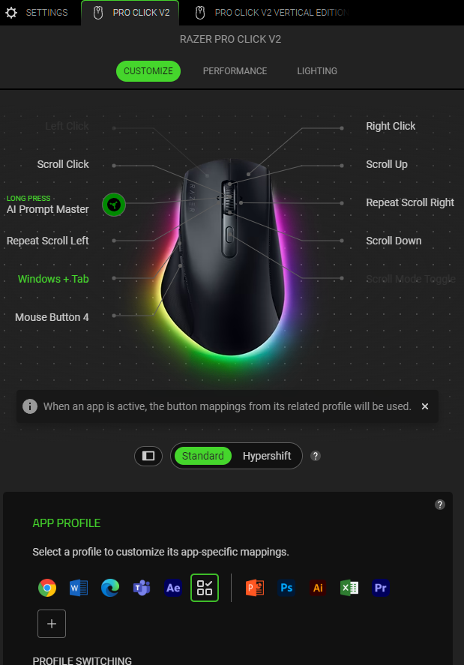The image size is (464, 665).
Task: Click the AI Prompt Master button icon
Action: tap(114, 205)
